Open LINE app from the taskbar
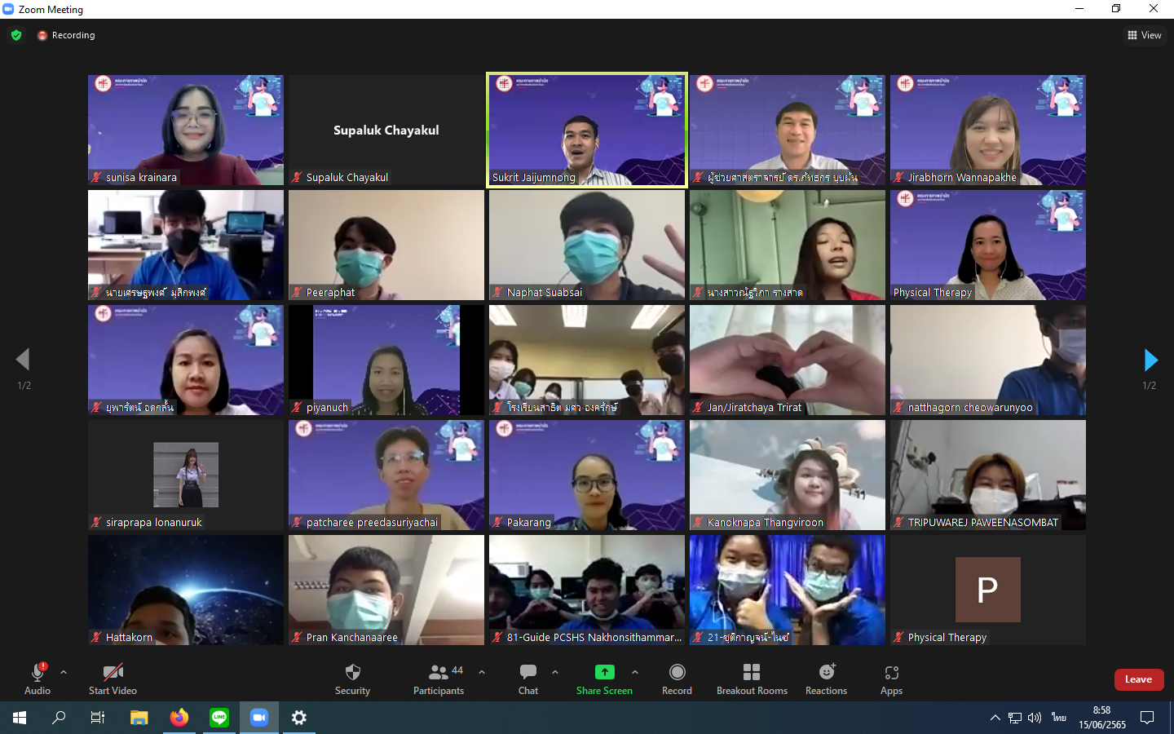The height and width of the screenshot is (734, 1174). (x=219, y=718)
